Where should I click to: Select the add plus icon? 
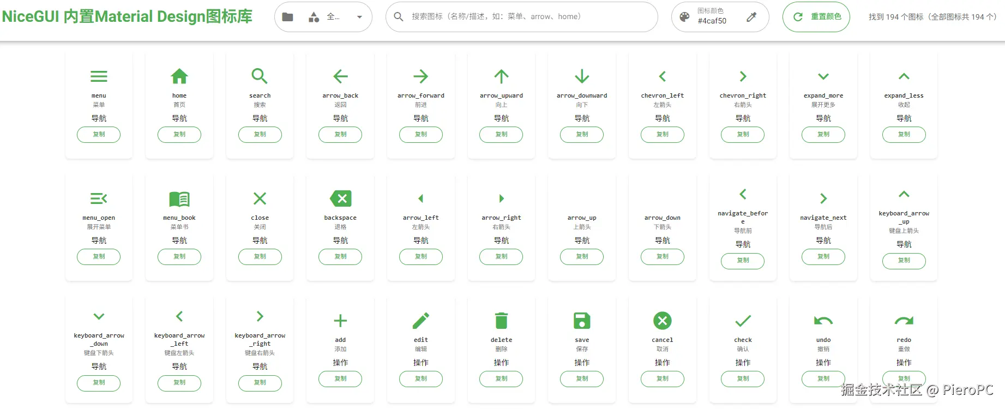click(x=340, y=321)
